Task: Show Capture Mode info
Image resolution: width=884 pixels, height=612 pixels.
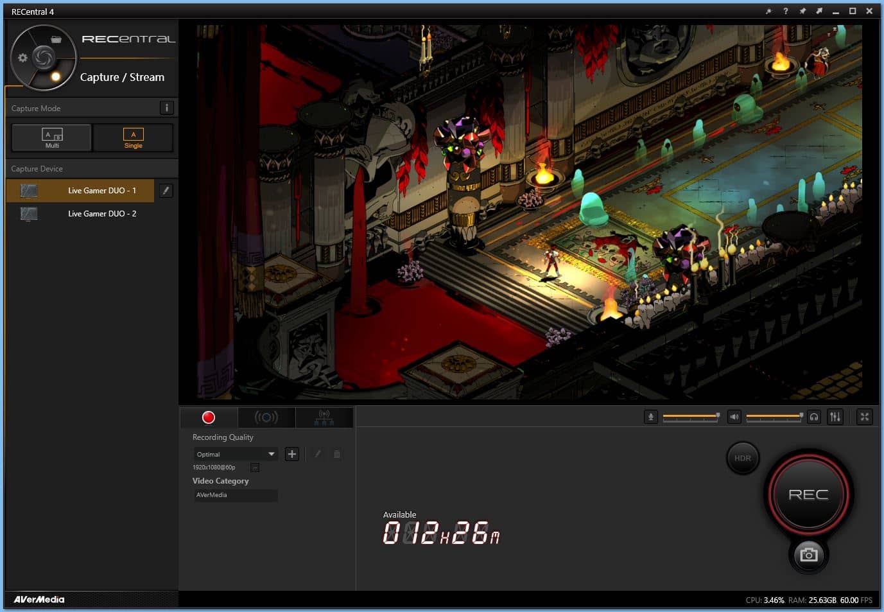Action: (x=166, y=108)
